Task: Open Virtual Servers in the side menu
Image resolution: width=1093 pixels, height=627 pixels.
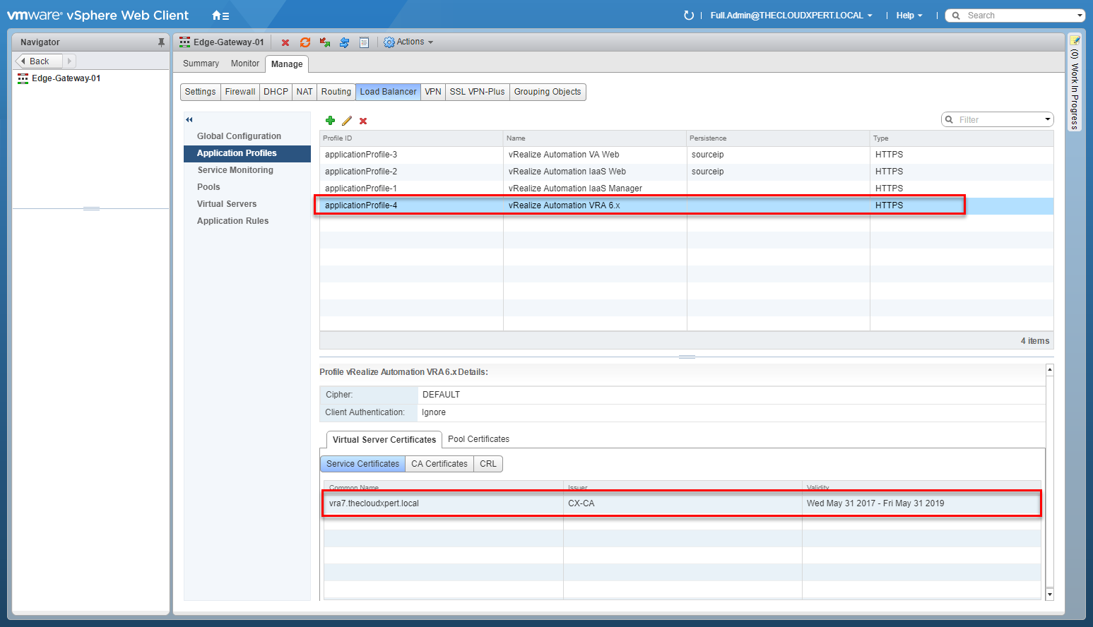Action: tap(227, 204)
